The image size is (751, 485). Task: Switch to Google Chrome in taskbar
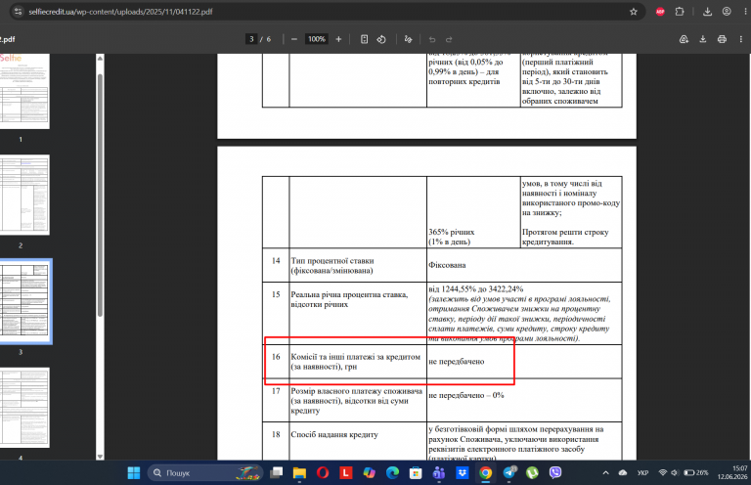(486, 473)
